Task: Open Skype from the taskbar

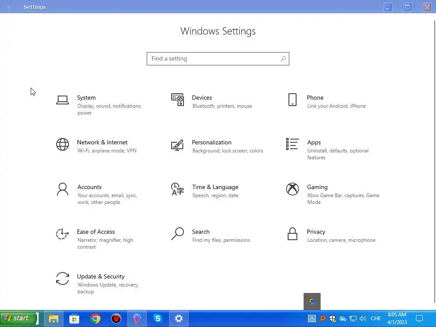Action: (x=158, y=318)
